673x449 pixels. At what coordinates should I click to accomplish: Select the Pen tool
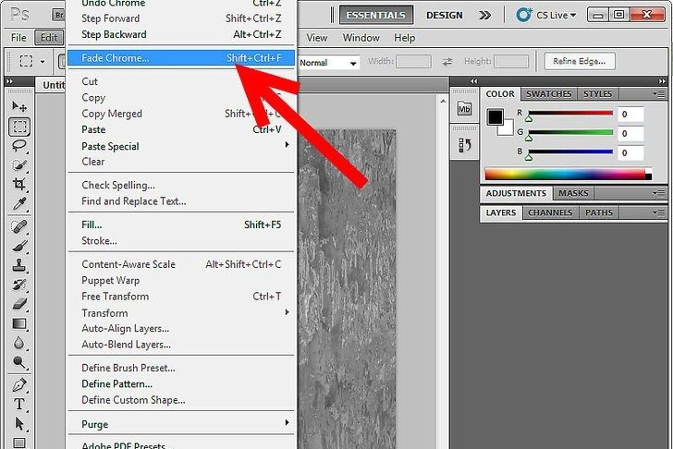pyautogui.click(x=19, y=383)
